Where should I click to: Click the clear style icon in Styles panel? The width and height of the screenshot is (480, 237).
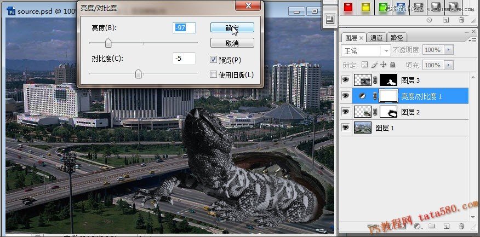point(429,20)
